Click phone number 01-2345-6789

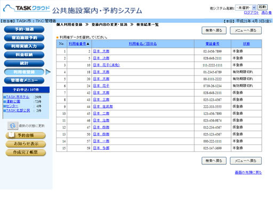[212, 72]
